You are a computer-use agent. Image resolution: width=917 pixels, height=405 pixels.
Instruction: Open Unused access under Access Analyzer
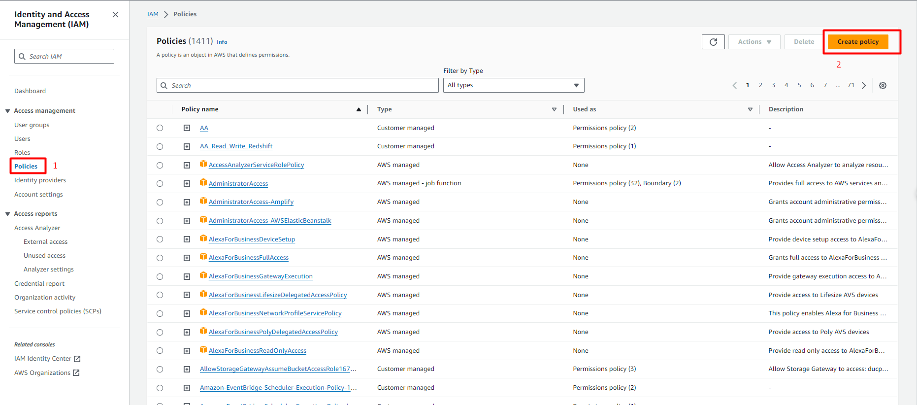44,256
